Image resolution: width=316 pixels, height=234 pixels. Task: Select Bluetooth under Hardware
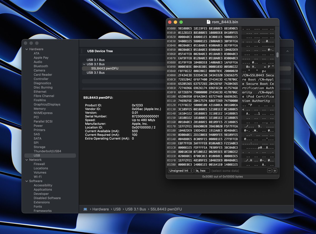point(41,66)
